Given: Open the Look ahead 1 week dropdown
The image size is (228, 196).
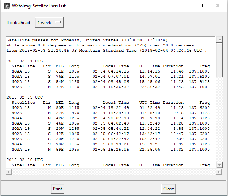Looking at the screenshot, I should tap(49, 23).
